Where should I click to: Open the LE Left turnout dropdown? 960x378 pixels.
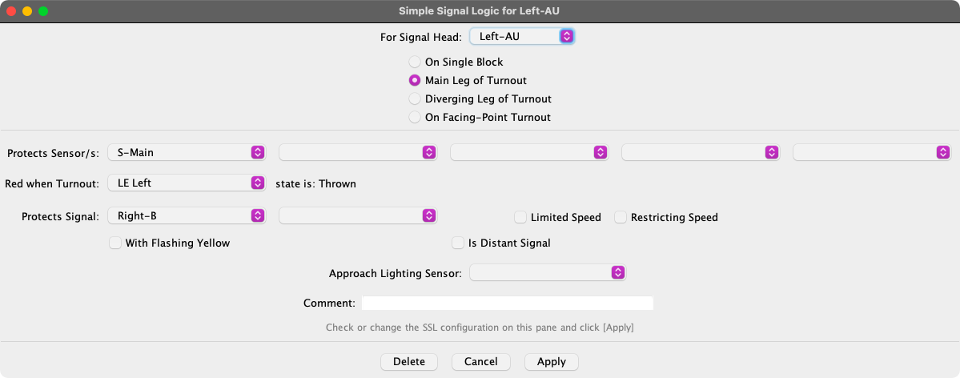pos(187,183)
